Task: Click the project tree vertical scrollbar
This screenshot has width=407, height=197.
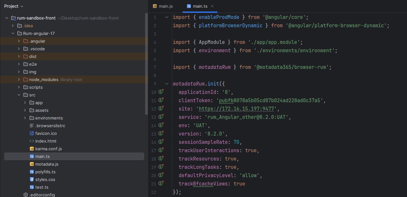Action: tap(146, 64)
